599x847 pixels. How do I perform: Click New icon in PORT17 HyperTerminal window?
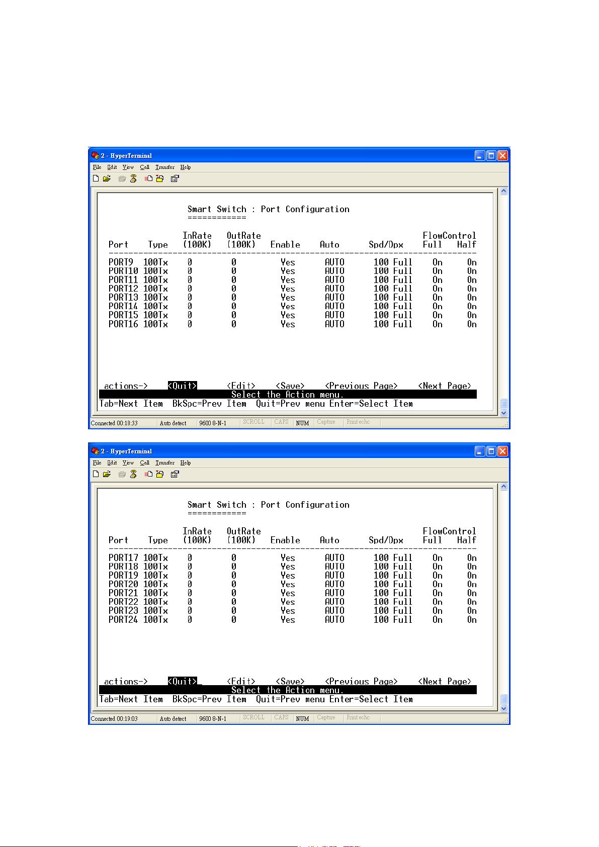tap(96, 474)
